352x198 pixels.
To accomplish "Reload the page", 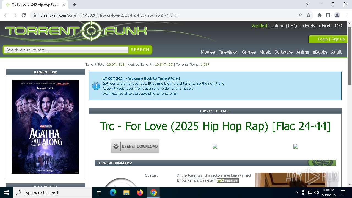I will pyautogui.click(x=24, y=15).
